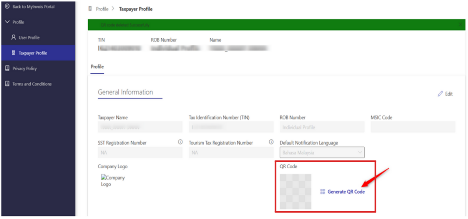Image resolution: width=468 pixels, height=219 pixels.
Task: Click the Tourism Tax Registration info icon
Action: (271, 142)
